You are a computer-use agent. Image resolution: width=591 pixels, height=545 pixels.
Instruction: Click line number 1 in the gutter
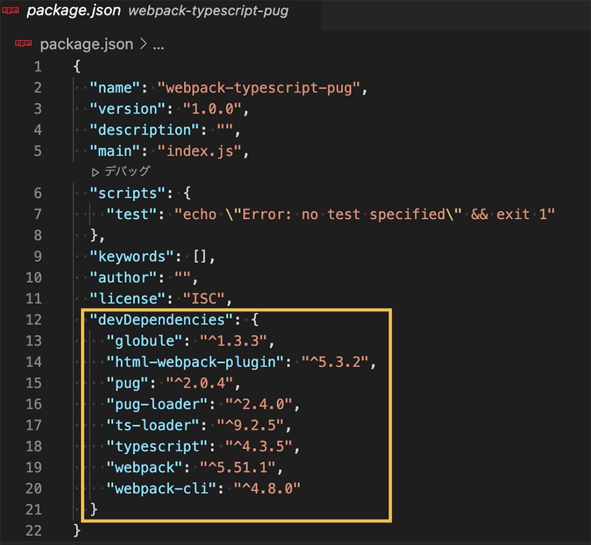38,67
